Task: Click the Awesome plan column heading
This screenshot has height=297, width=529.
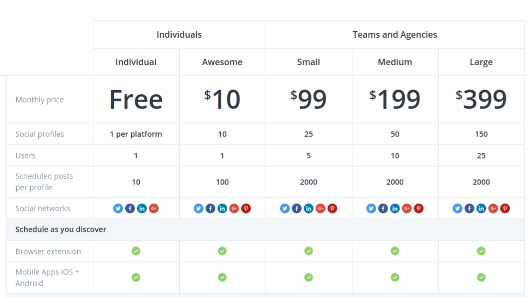Action: 222,62
